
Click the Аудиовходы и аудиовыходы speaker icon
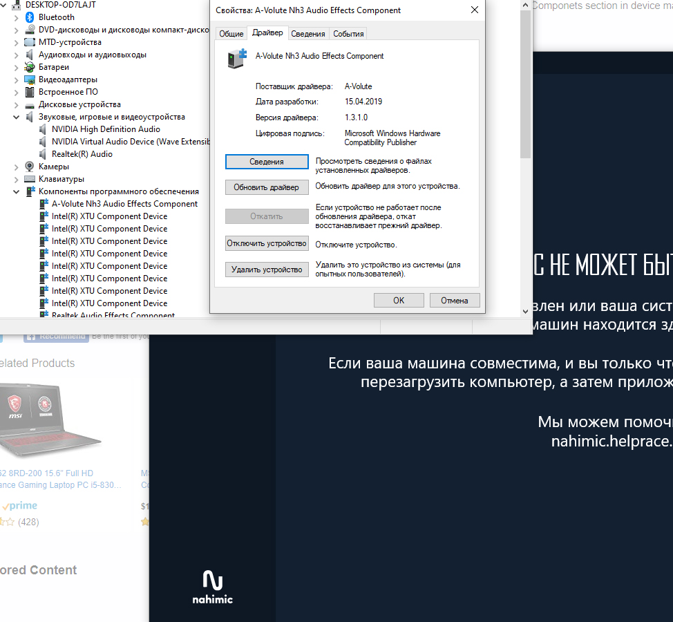coord(30,55)
